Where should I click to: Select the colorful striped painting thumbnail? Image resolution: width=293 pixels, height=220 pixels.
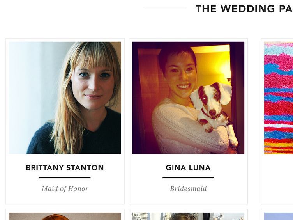click(x=279, y=98)
